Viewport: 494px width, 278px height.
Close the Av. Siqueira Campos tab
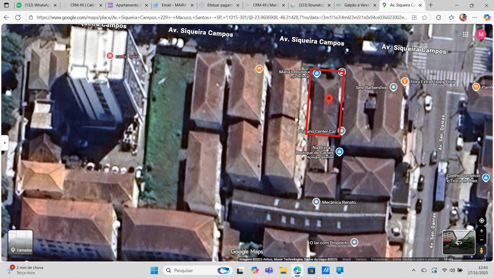click(x=420, y=5)
